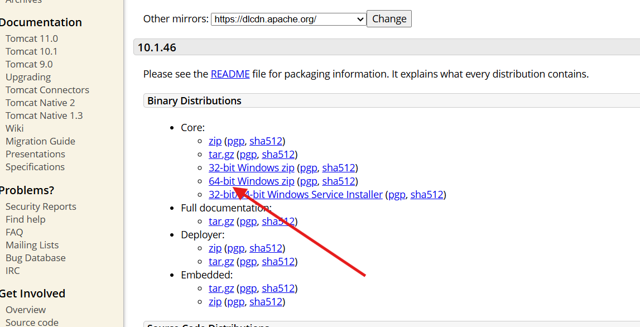
Task: Open the mirrors dropdown showing dlcdn.apache.org
Action: point(288,19)
